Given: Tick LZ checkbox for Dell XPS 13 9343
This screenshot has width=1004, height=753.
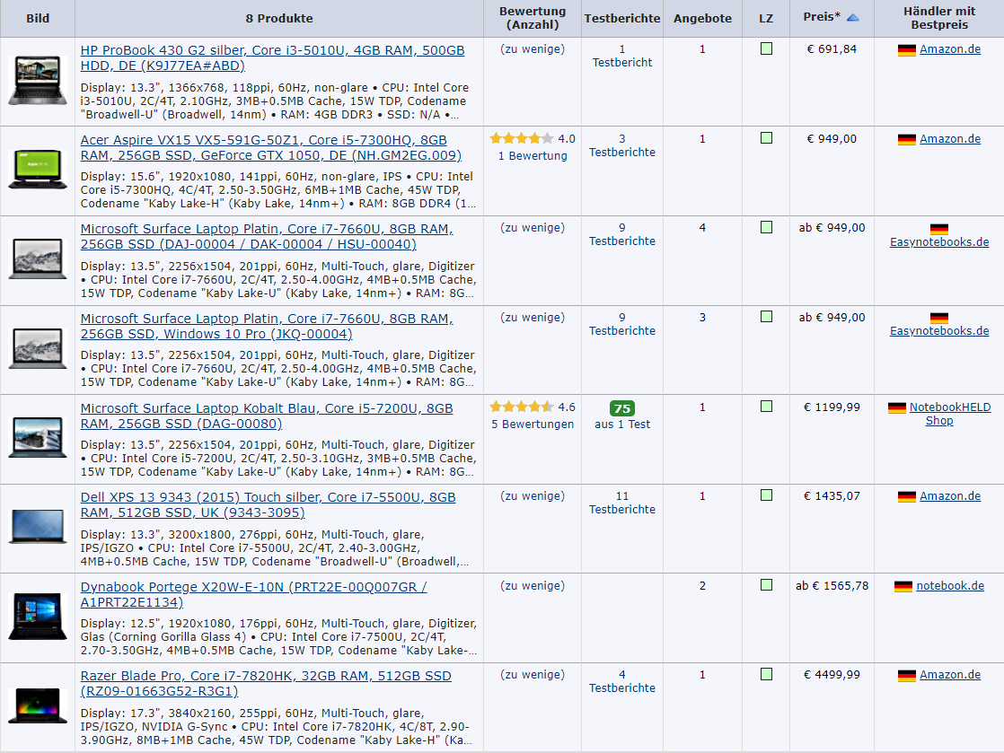Looking at the screenshot, I should click(766, 495).
